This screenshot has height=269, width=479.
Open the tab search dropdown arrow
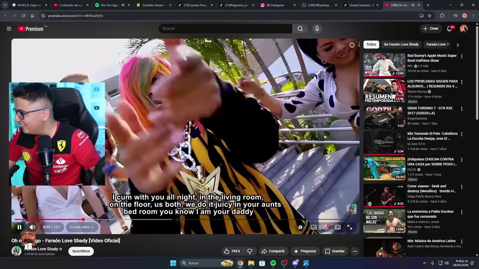click(4, 5)
